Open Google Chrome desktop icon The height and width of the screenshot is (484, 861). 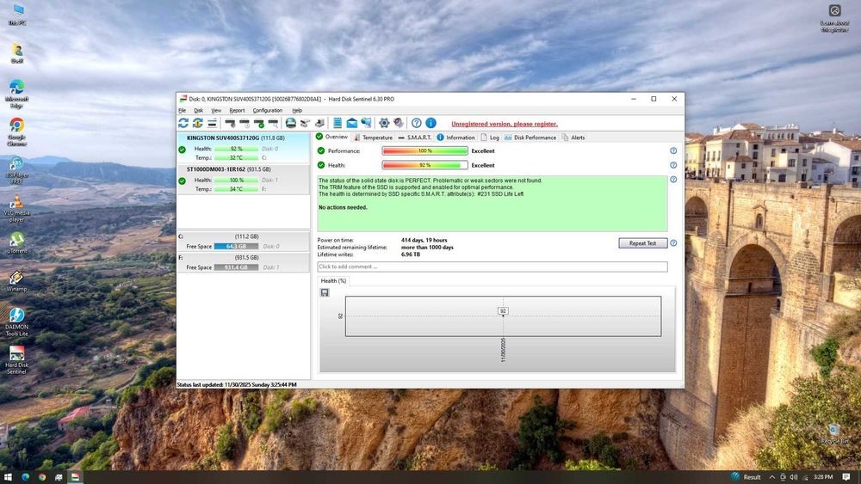(x=16, y=132)
